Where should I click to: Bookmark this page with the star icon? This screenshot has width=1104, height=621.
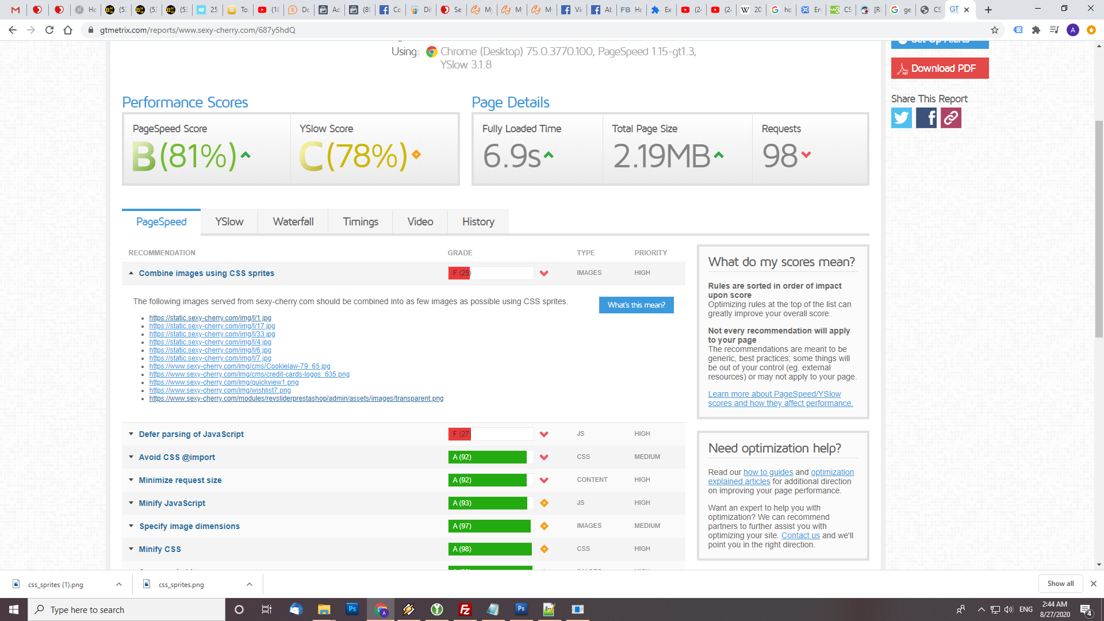(994, 30)
